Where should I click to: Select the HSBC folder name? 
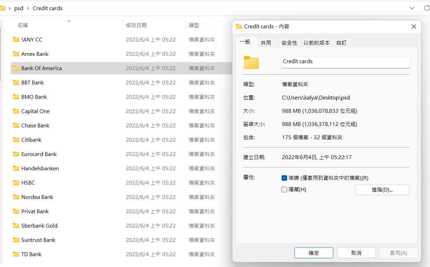click(x=28, y=183)
